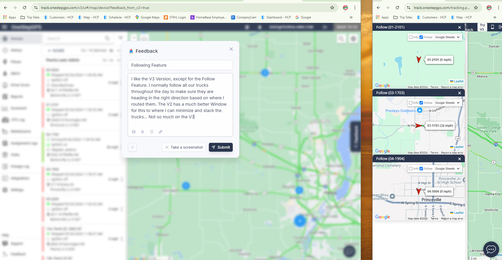Open Google Streets dropdown in 04-1904 panel
This screenshot has width=502, height=260.
click(x=447, y=169)
